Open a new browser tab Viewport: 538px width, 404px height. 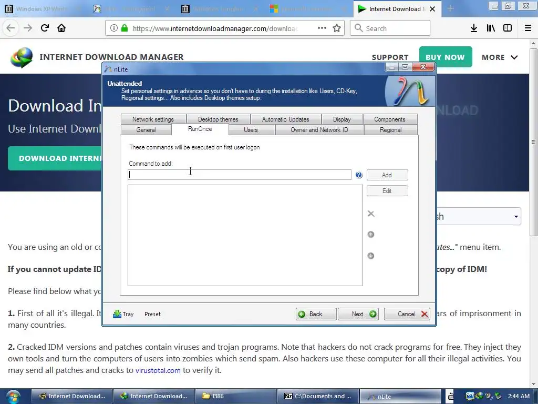point(450,9)
